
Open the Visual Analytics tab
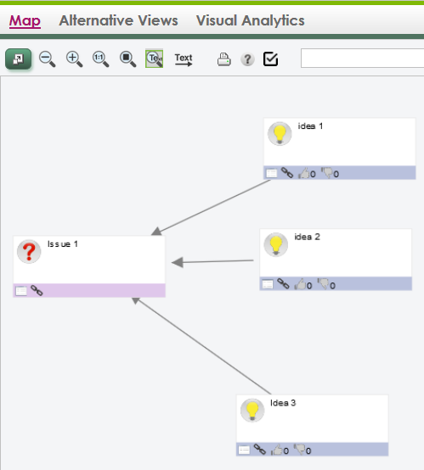250,20
